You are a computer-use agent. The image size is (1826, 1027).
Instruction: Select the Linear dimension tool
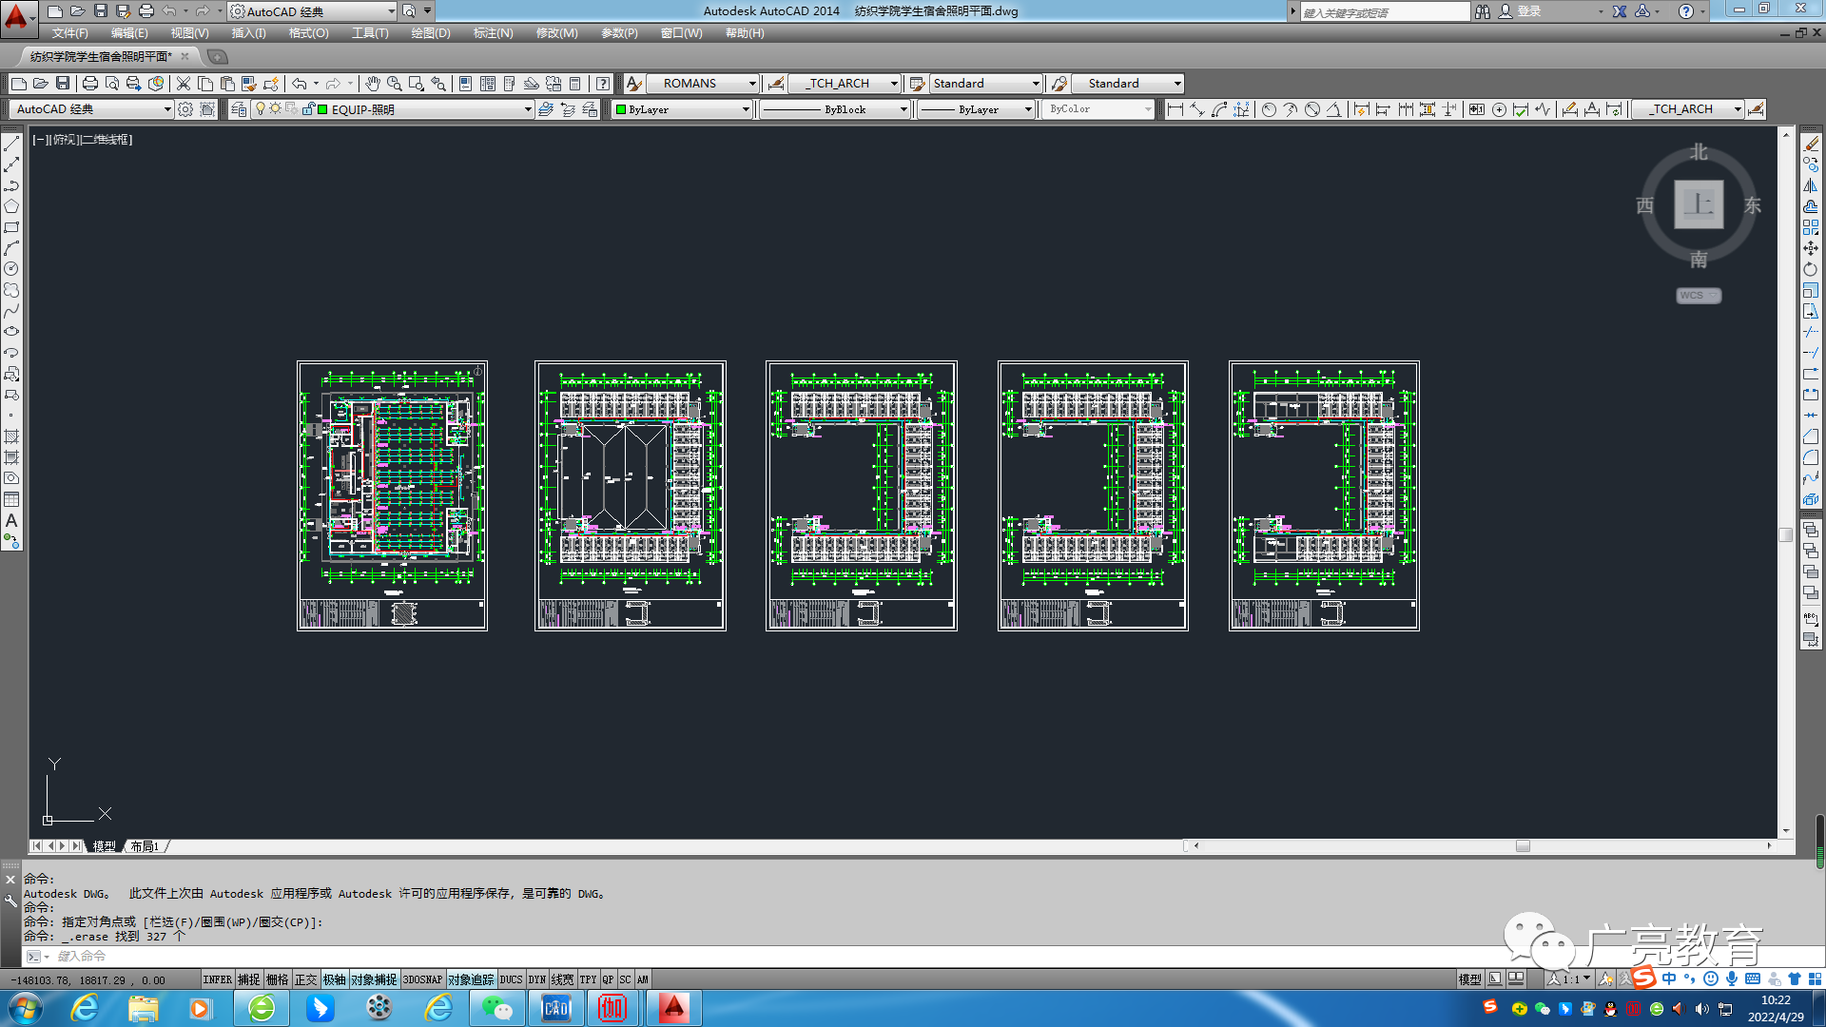tap(1175, 109)
